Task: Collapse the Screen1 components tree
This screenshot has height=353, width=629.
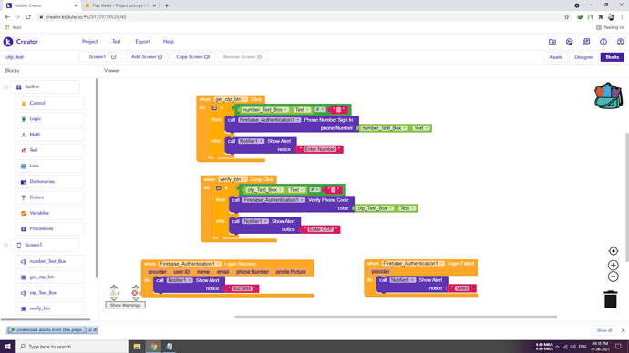Action: 6,245
